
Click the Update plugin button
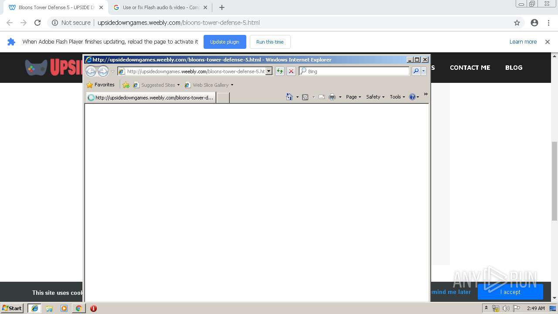225,42
